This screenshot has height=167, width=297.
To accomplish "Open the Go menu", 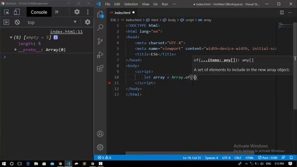I will point(155,4).
